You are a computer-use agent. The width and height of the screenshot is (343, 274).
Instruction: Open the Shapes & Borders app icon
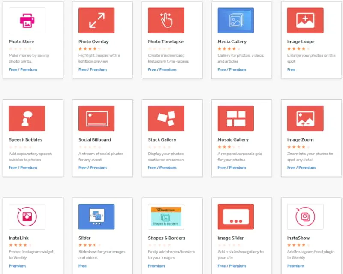click(166, 217)
